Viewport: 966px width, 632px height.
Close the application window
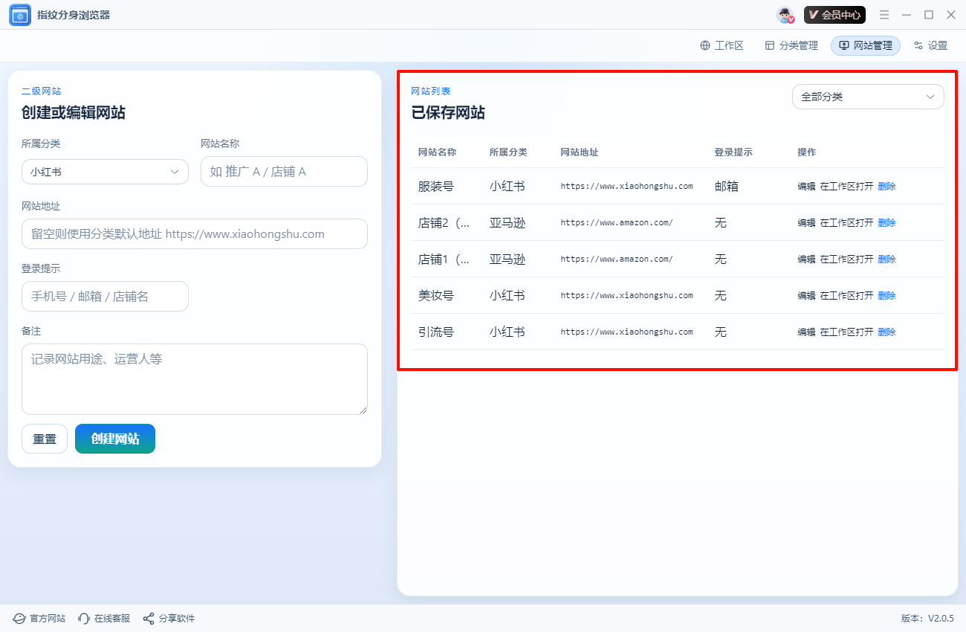951,15
